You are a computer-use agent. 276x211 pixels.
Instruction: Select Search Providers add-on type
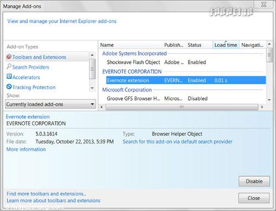click(31, 67)
